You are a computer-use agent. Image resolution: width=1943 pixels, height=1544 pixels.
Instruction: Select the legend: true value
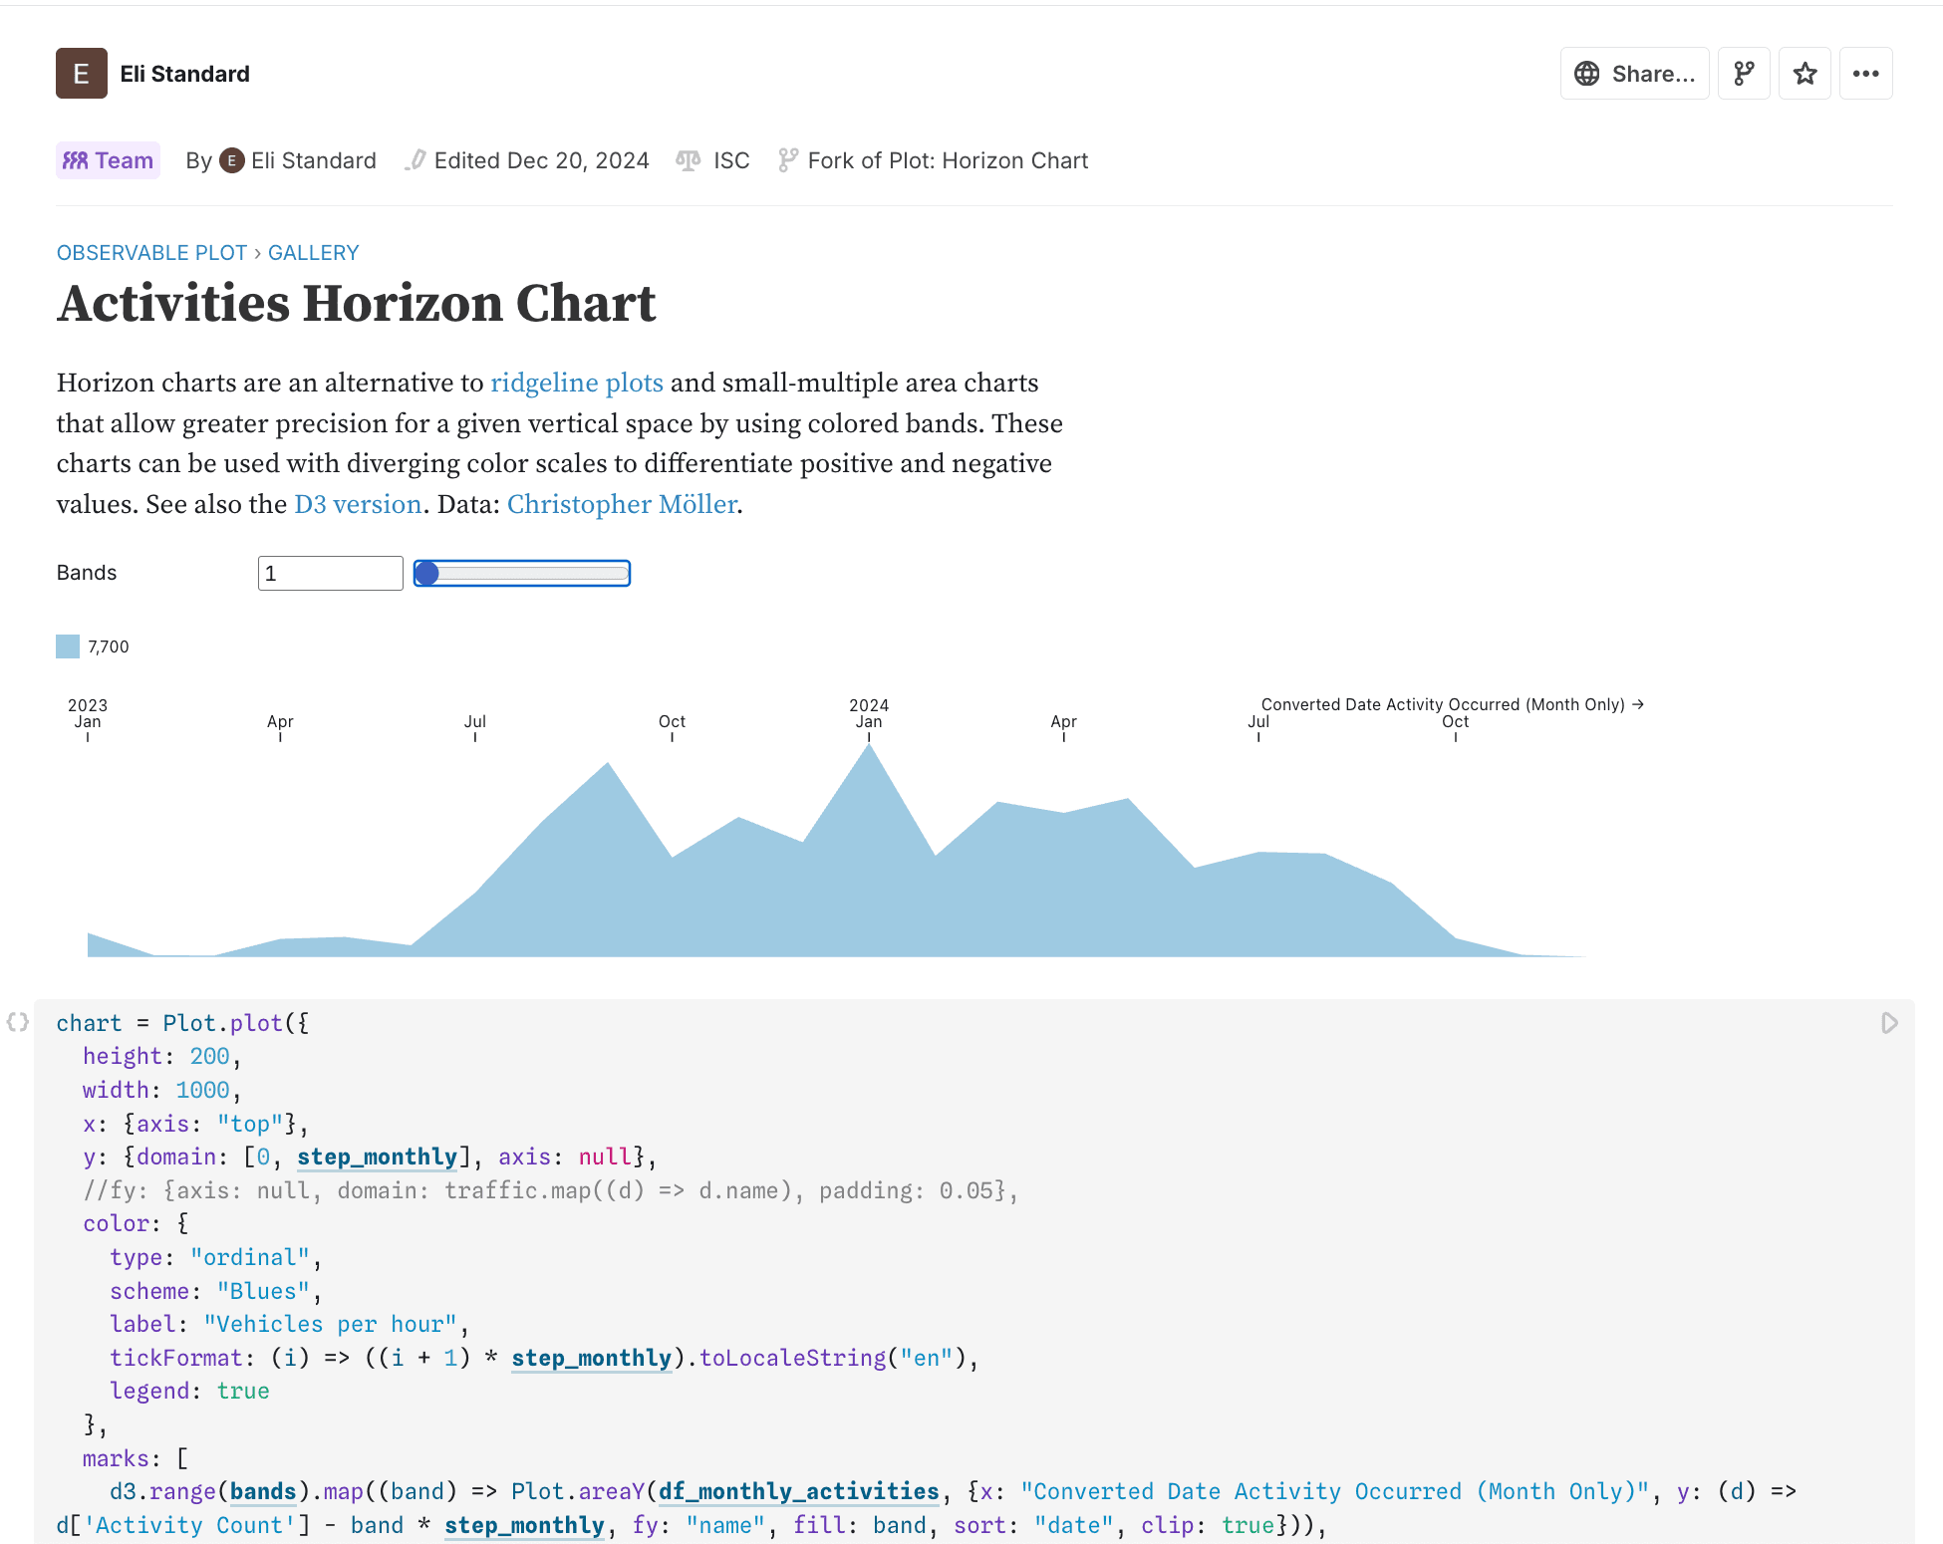tap(243, 1391)
